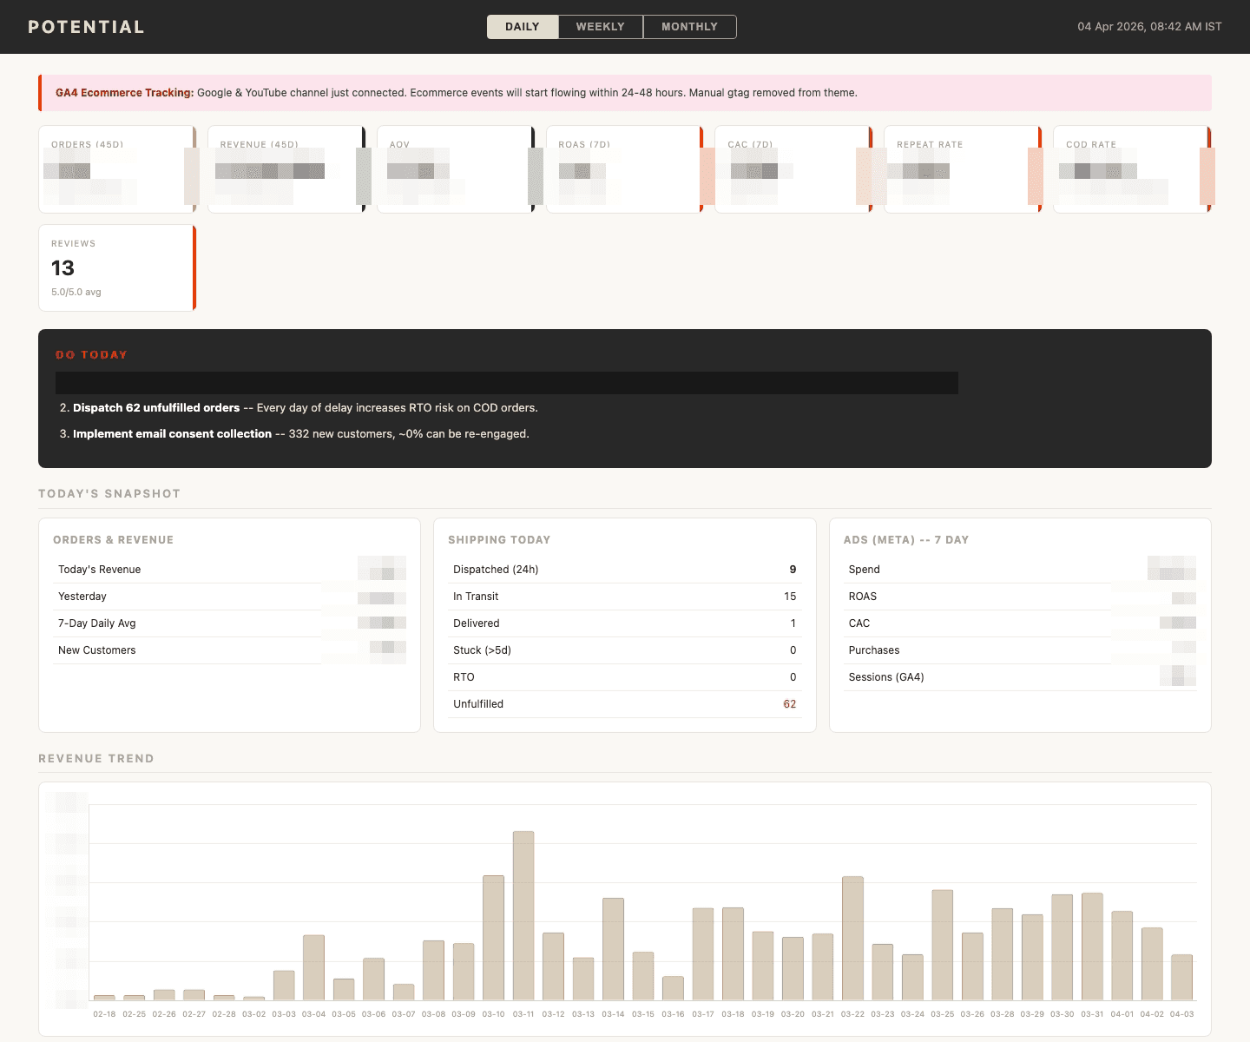Screen dimensions: 1250x1042
Task: Click the revenue bar for 03-08
Action: click(433, 971)
